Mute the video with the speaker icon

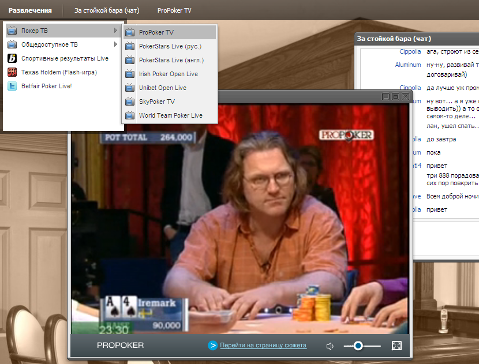330,346
